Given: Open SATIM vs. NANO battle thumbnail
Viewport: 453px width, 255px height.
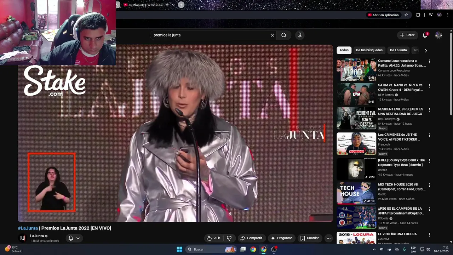Looking at the screenshot, I should [x=356, y=94].
